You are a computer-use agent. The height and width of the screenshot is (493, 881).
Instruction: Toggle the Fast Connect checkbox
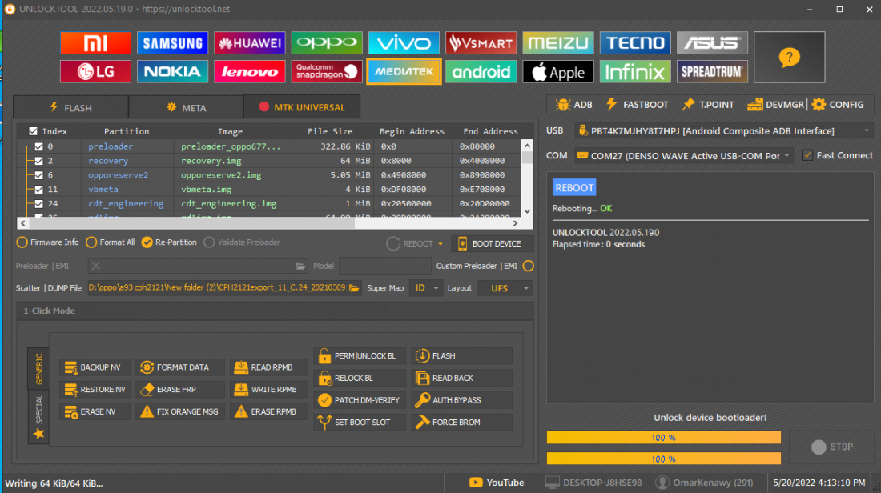[807, 155]
